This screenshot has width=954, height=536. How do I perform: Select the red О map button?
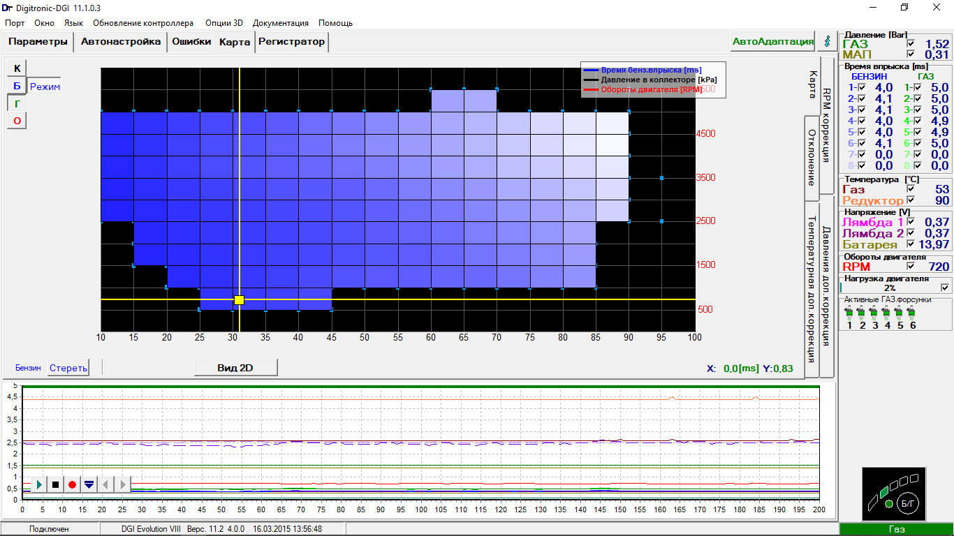(17, 121)
